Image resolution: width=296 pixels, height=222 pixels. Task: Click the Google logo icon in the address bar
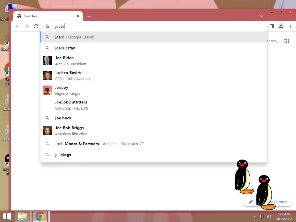pyautogui.click(x=47, y=26)
